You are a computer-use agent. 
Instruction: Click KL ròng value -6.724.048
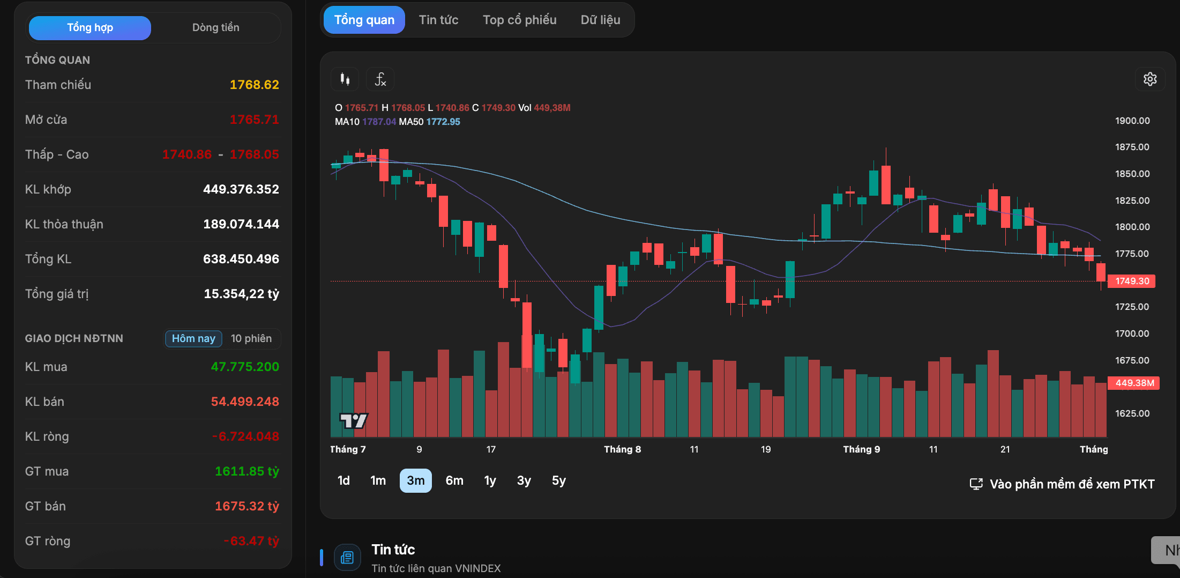[245, 436]
